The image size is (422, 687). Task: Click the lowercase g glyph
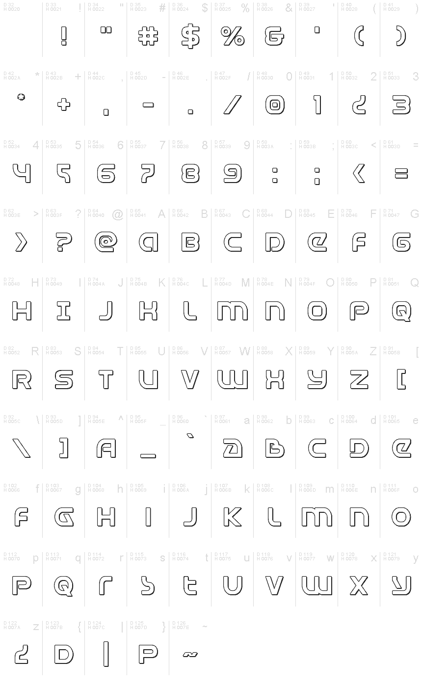click(x=64, y=517)
